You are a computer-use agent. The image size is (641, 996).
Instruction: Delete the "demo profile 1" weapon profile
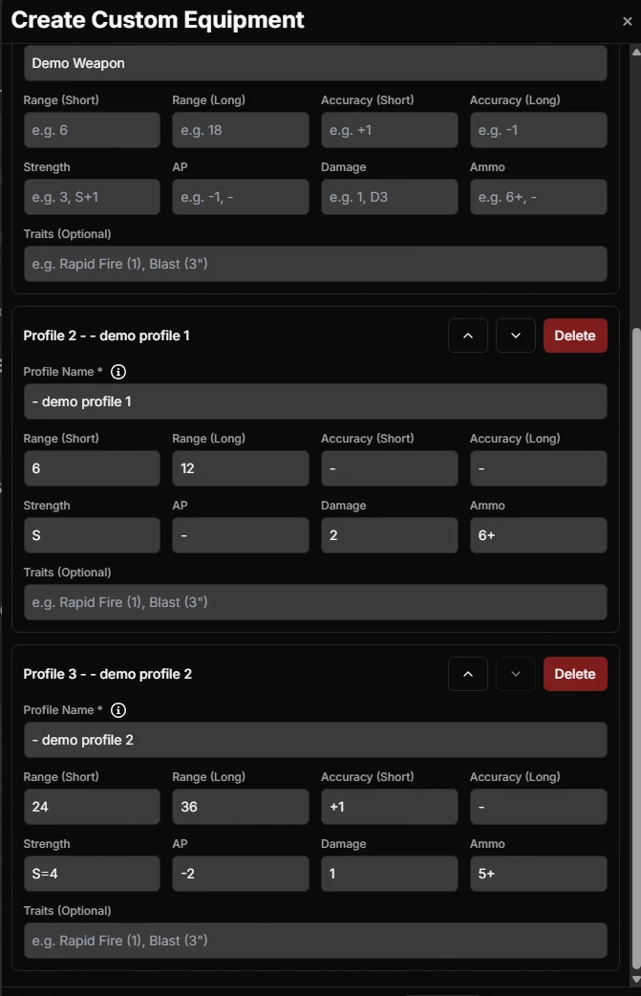tap(575, 336)
